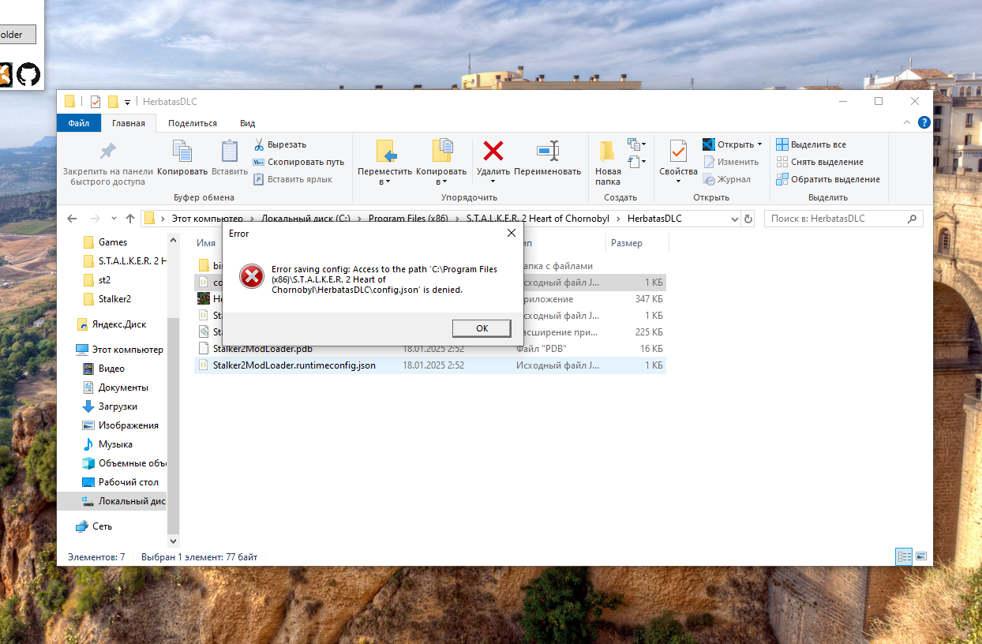The image size is (982, 644).
Task: Expand the address bar history dropdown
Action: [x=735, y=219]
